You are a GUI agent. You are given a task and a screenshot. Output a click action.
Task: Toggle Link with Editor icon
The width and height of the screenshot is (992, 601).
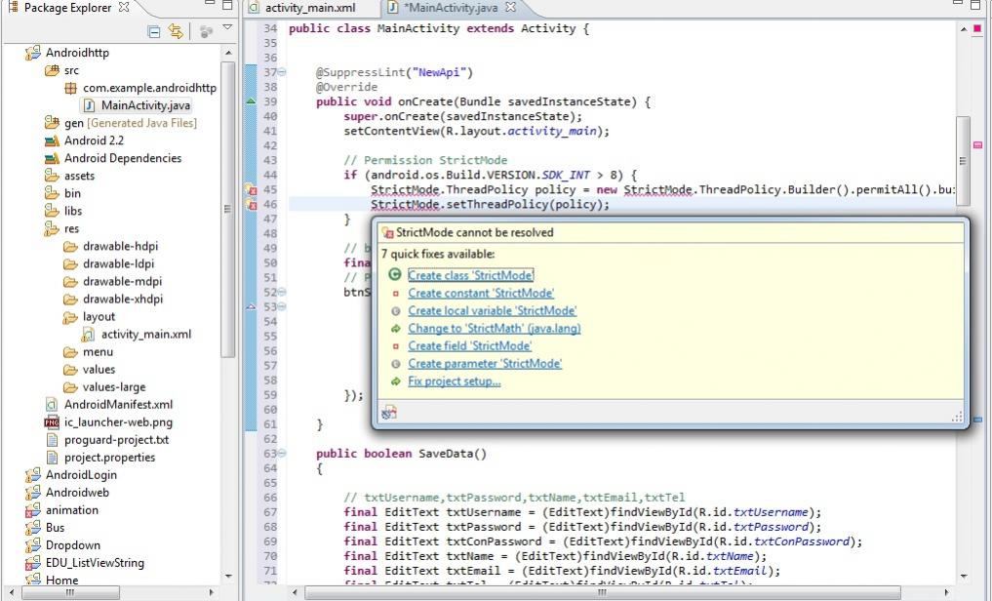(x=176, y=31)
